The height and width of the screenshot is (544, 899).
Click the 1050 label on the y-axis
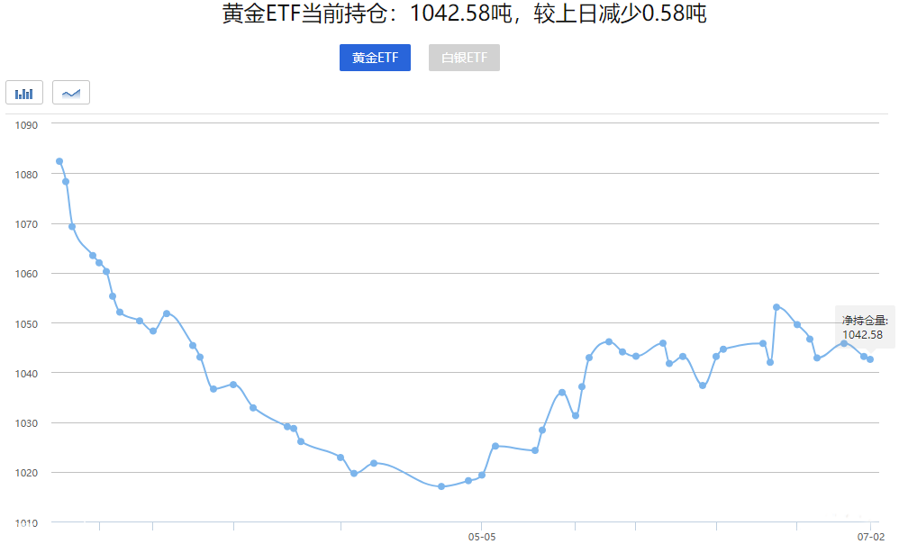[x=25, y=323]
